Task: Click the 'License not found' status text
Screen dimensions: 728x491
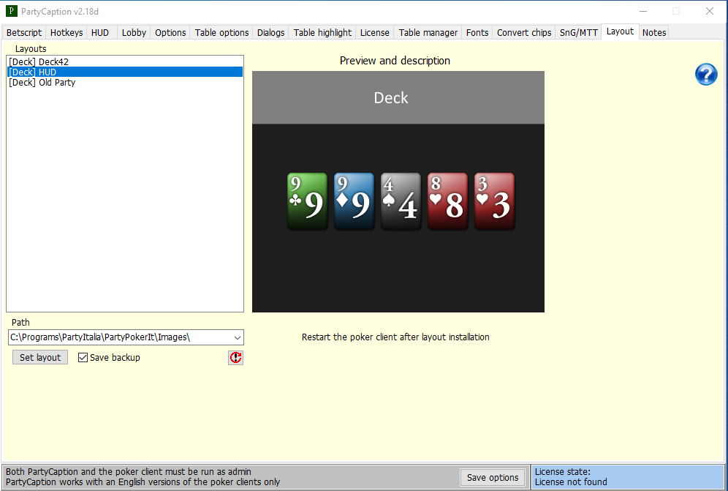Action: (x=571, y=482)
